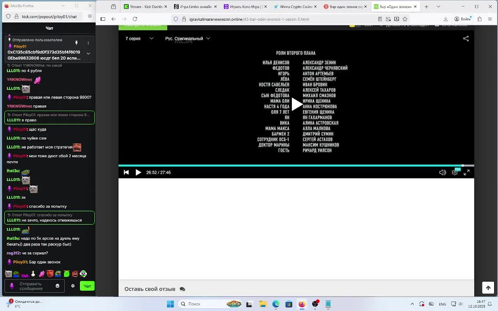Start playback with the bottom play button
The image size is (498, 311).
tap(138, 172)
